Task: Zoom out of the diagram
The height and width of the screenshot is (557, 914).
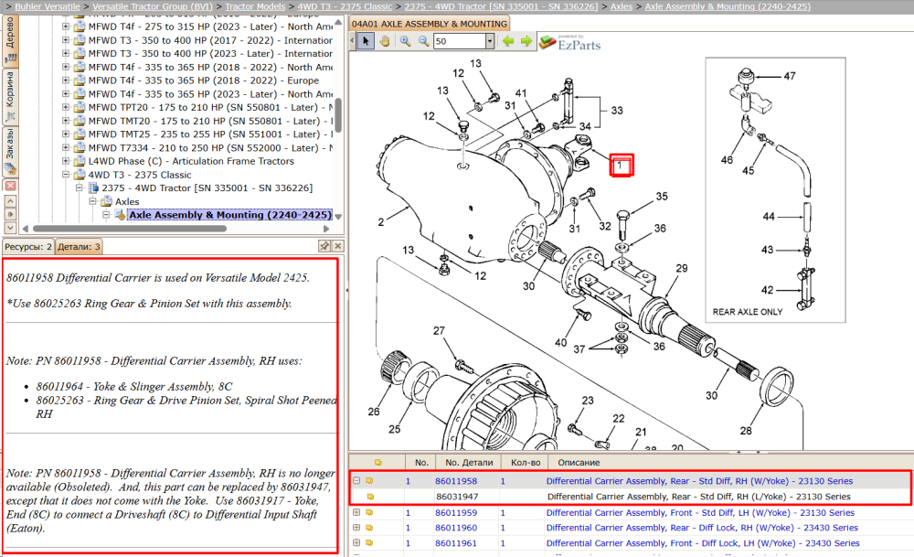Action: point(423,41)
